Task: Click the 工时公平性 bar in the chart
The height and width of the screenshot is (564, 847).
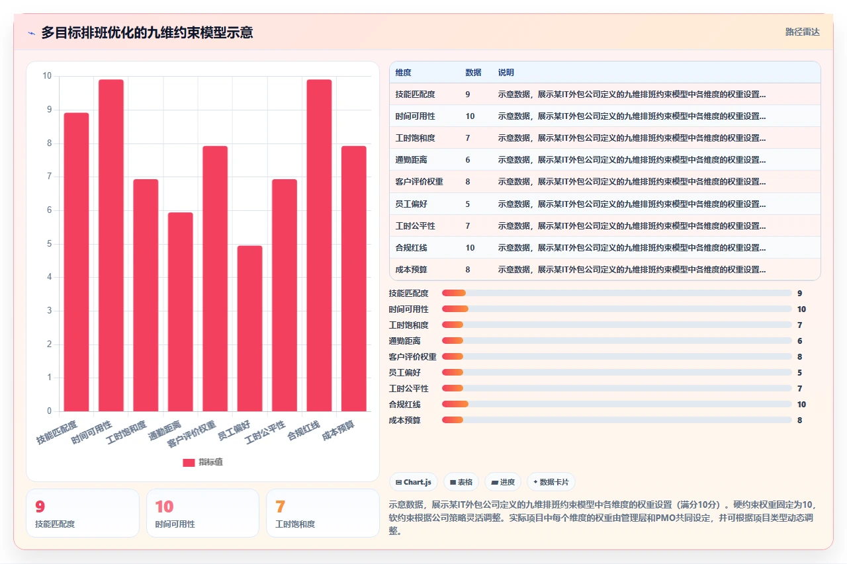Action: coord(285,296)
